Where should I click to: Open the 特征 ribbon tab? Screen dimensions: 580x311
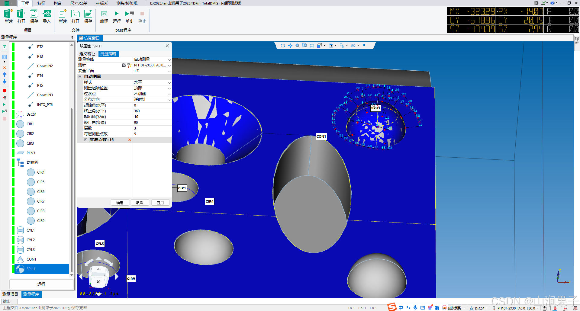pos(41,3)
